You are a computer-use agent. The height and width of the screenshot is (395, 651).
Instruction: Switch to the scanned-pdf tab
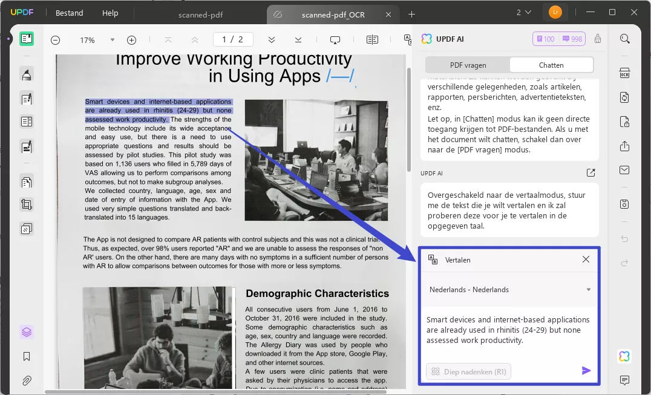click(x=201, y=15)
